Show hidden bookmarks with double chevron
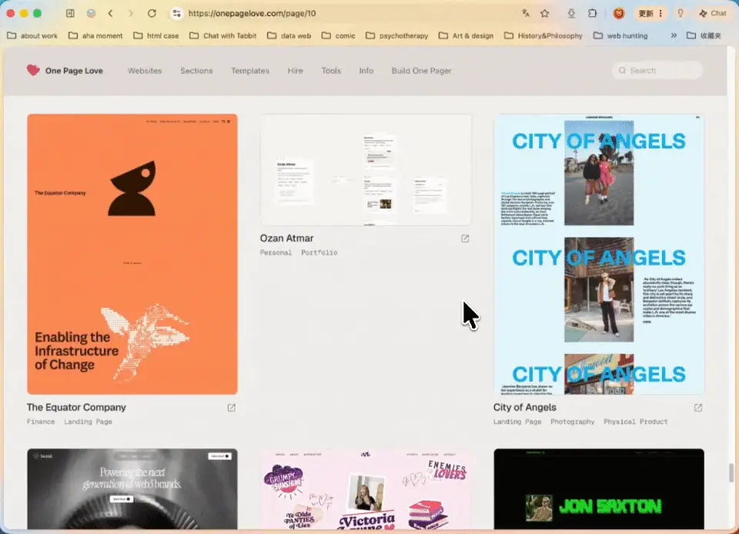 tap(674, 35)
